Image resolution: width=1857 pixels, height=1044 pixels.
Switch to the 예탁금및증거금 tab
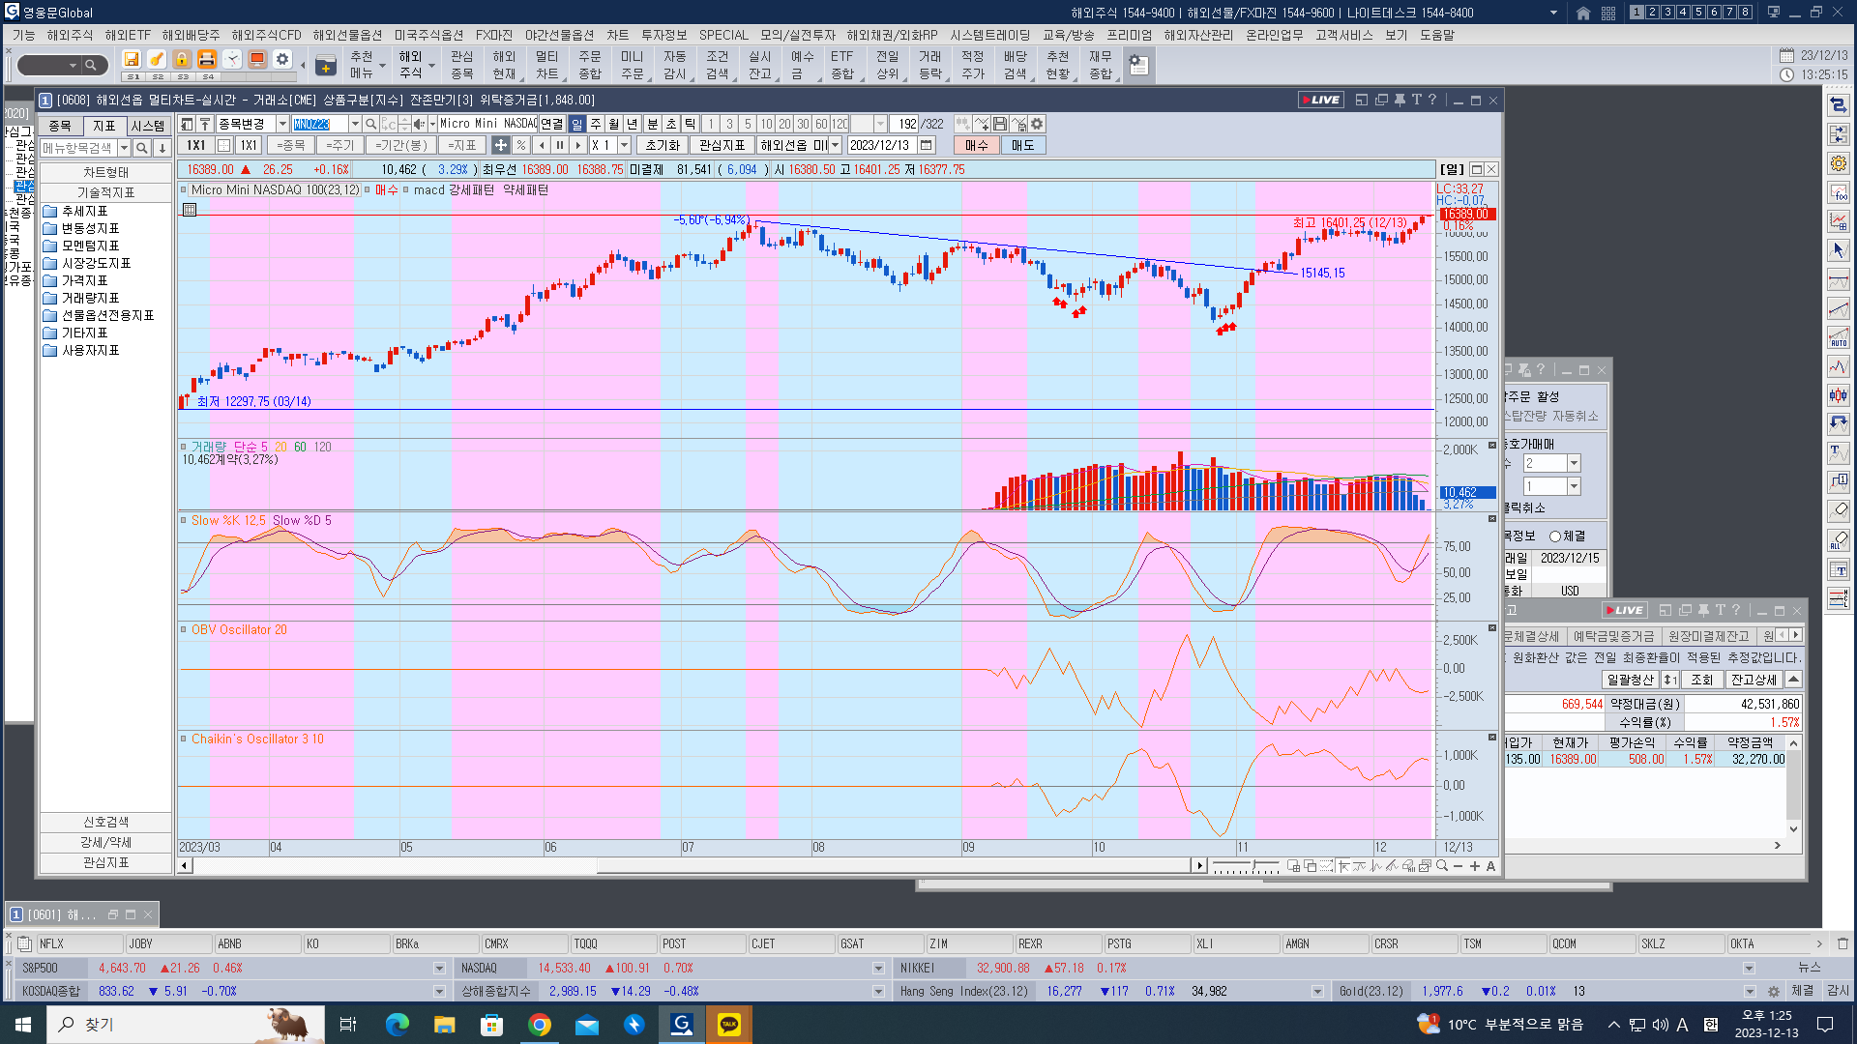[x=1613, y=636]
